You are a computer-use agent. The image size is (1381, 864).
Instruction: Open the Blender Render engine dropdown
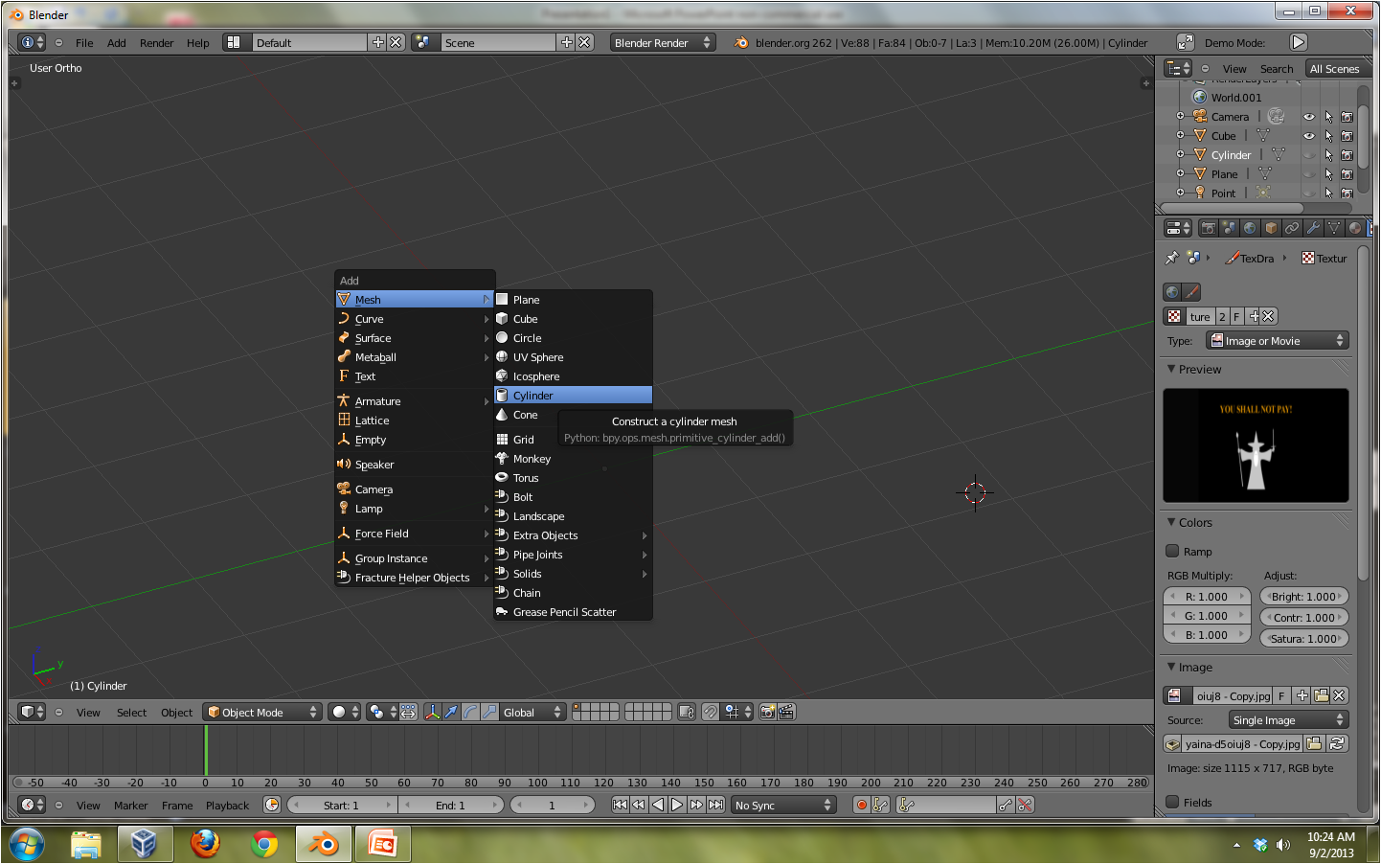pos(663,42)
